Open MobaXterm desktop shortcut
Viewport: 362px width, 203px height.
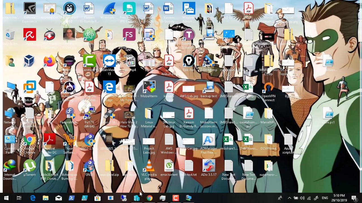pos(149,87)
